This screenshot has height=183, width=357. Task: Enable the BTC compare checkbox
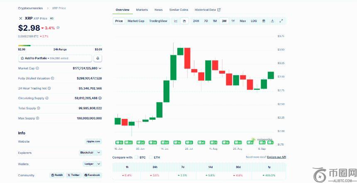point(136,157)
